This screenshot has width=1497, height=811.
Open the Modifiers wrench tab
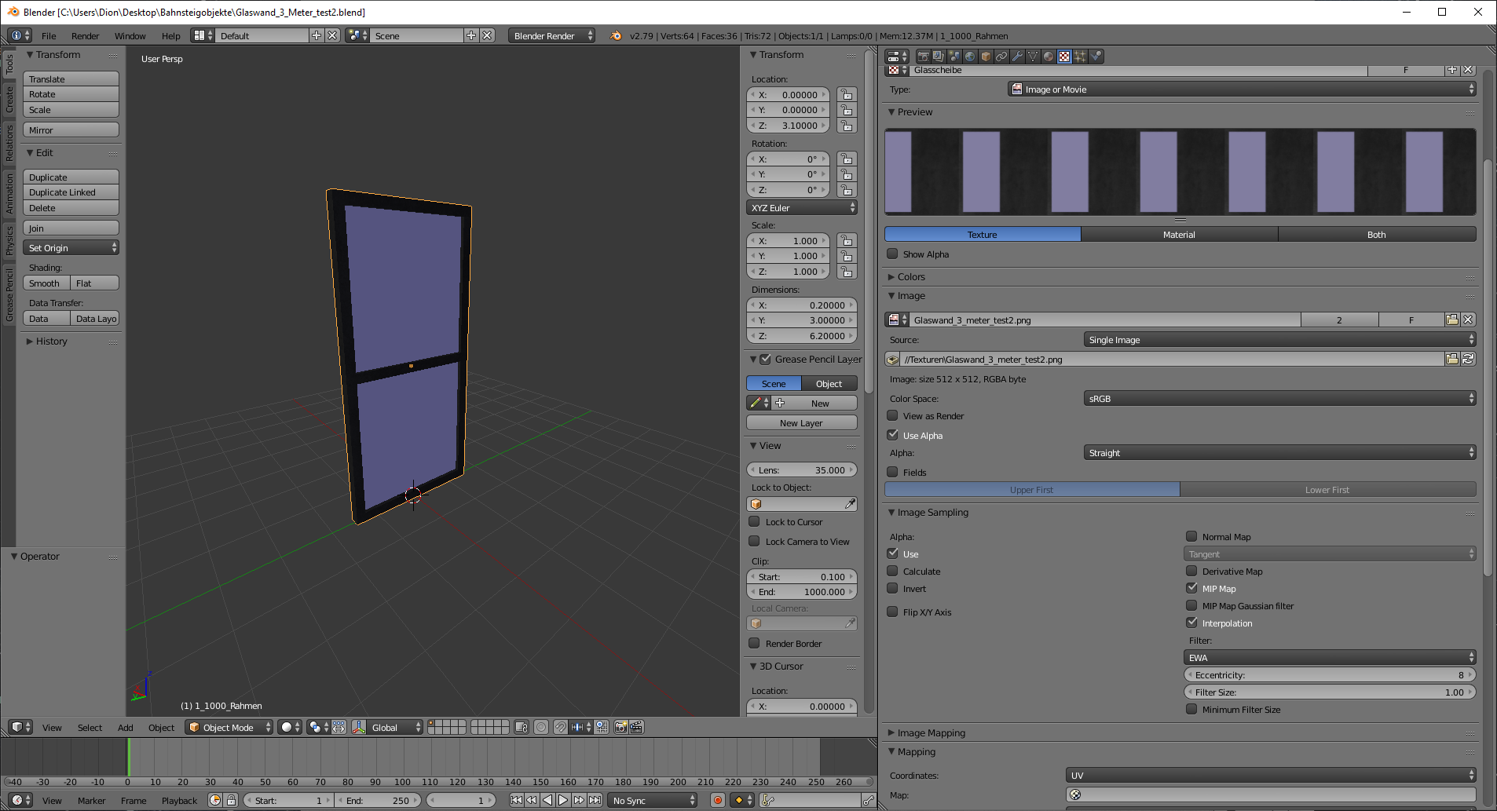click(1017, 57)
